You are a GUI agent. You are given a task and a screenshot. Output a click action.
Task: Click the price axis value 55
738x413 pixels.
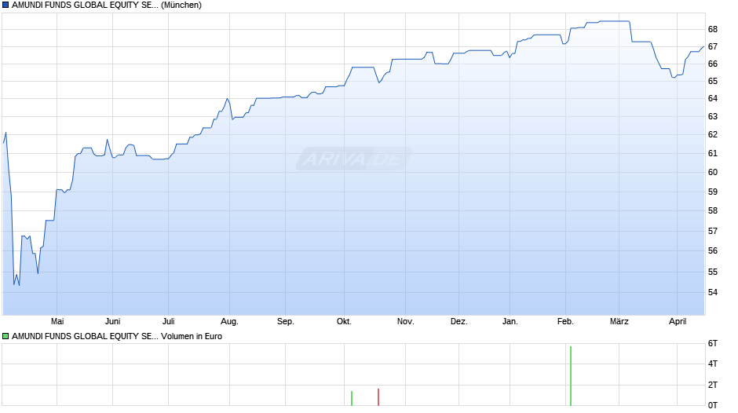713,272
